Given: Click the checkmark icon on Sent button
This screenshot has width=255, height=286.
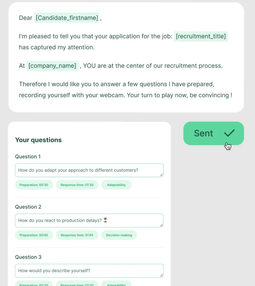Looking at the screenshot, I should (229, 133).
